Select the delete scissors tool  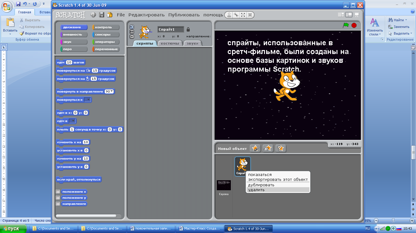(236, 15)
